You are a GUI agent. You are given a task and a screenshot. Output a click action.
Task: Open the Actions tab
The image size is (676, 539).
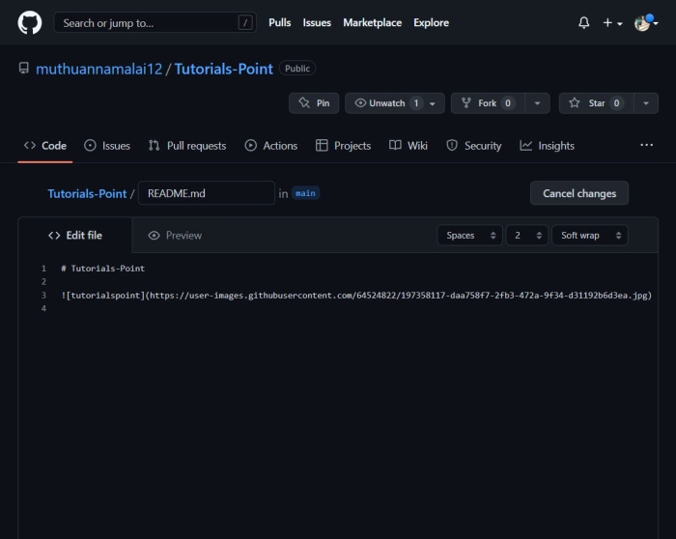270,146
